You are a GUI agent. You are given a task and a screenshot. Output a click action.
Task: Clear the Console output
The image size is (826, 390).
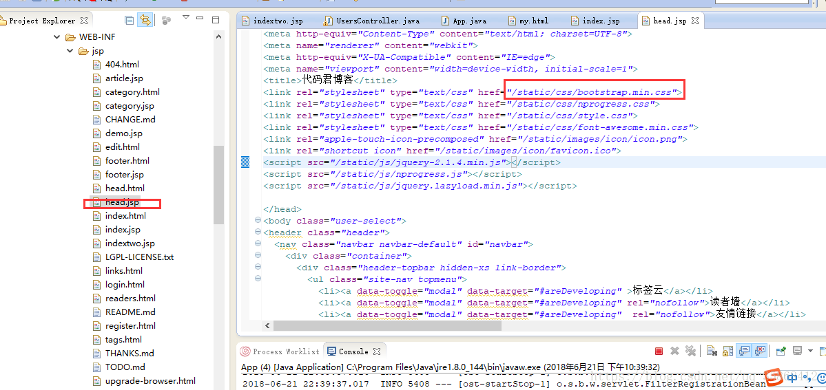(x=712, y=351)
